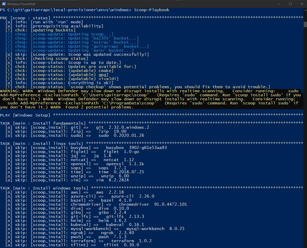Viewport: 307px width, 248px height.
Task: Maximize the Windows PowerShell window
Action: point(290,4)
